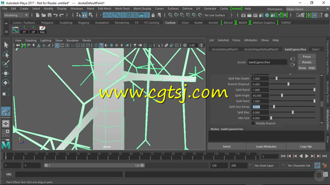Image resolution: width=330 pixels, height=185 pixels.
Task: Click the FT shelf icon
Action: click(24, 30)
